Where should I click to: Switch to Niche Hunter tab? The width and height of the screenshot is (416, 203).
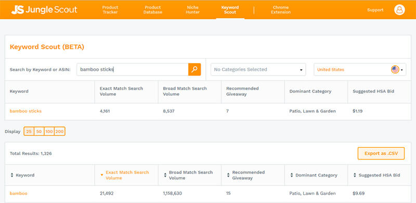(x=192, y=10)
